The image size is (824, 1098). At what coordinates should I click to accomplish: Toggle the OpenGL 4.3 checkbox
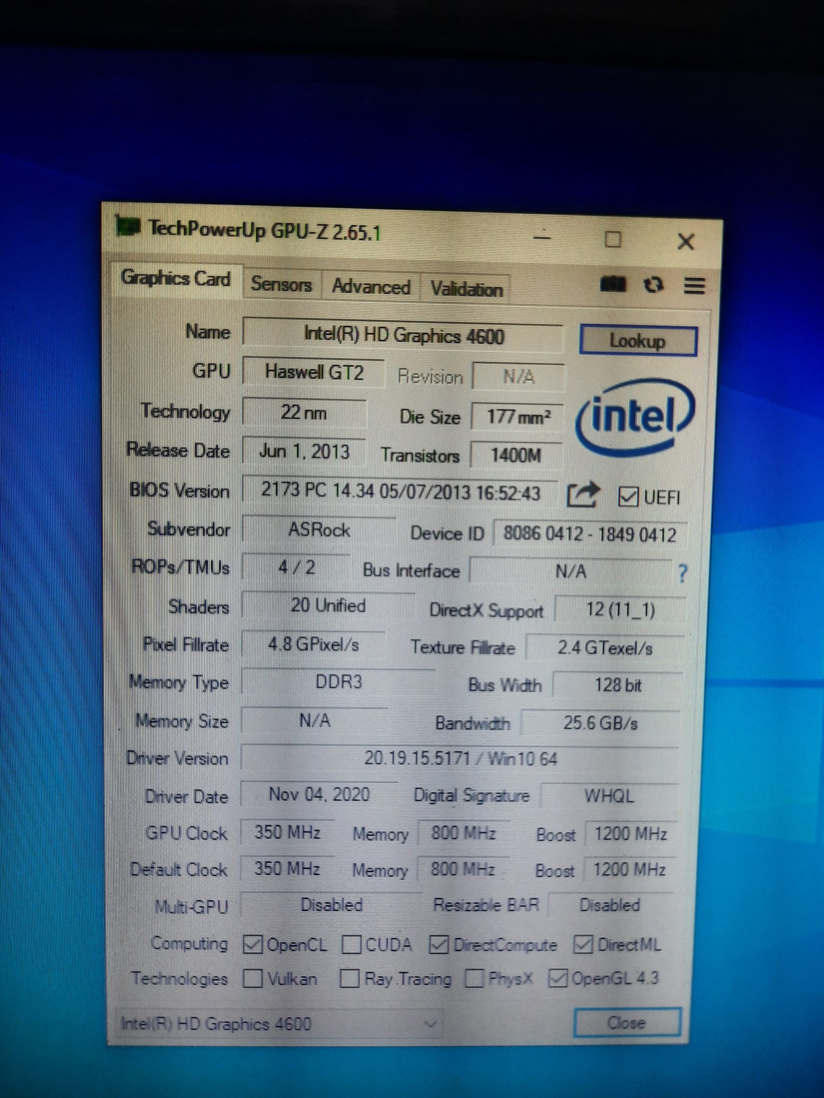click(558, 979)
